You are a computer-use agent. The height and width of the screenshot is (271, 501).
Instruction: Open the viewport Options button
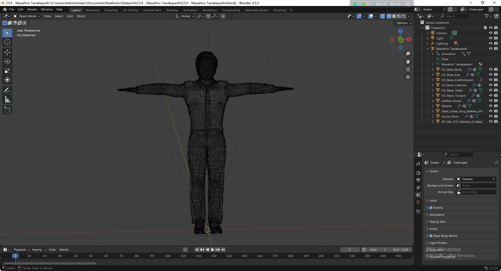[x=403, y=23]
